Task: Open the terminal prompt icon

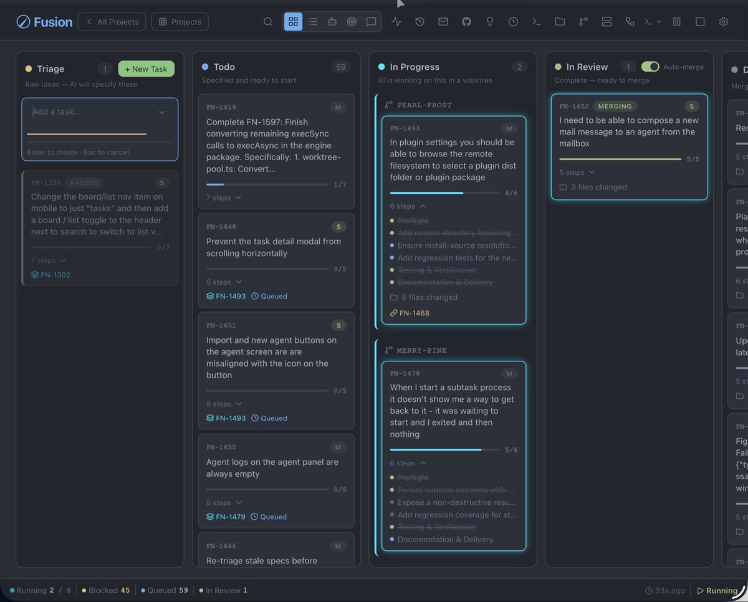Action: (536, 22)
